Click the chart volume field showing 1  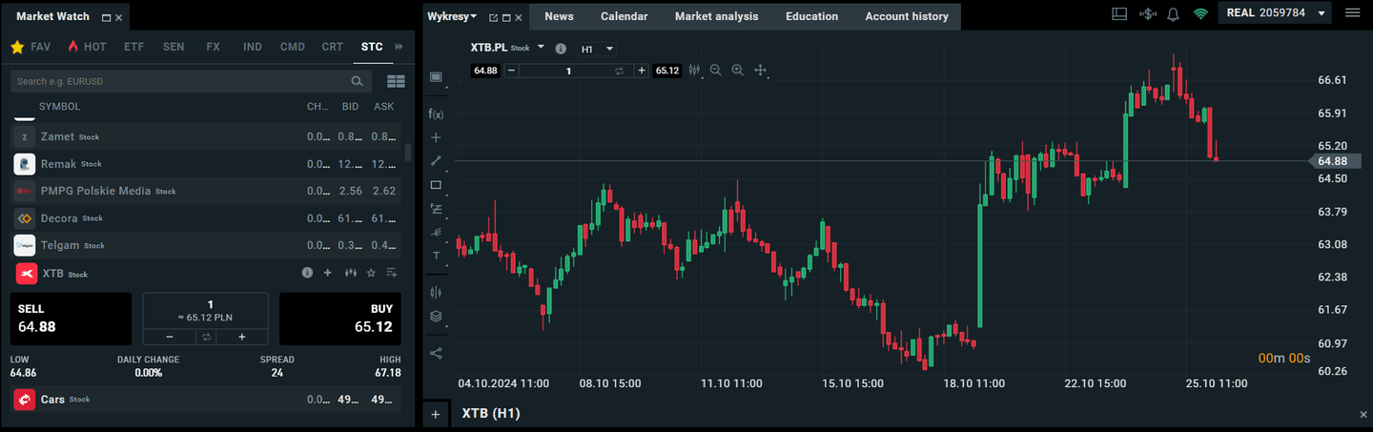point(569,71)
